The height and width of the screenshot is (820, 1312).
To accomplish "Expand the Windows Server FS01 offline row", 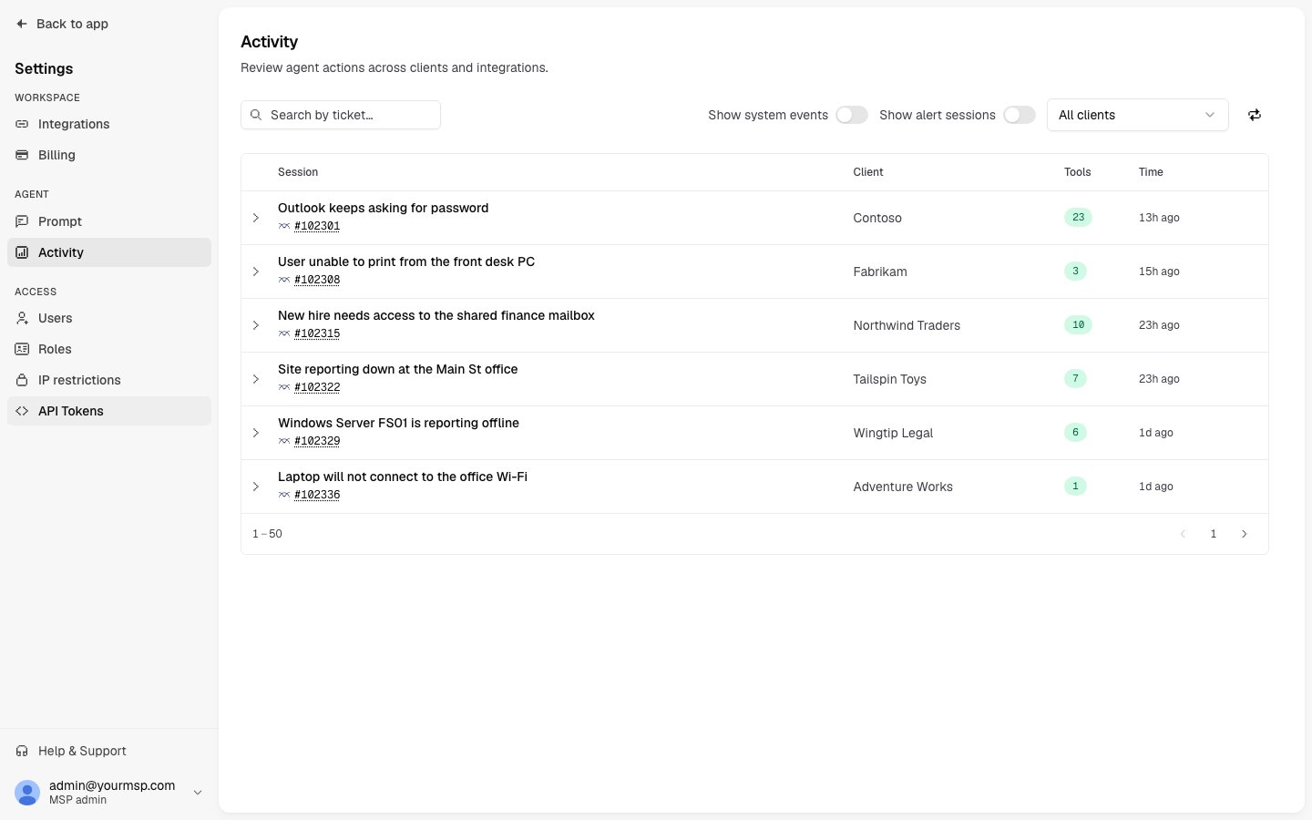I will 256,433.
